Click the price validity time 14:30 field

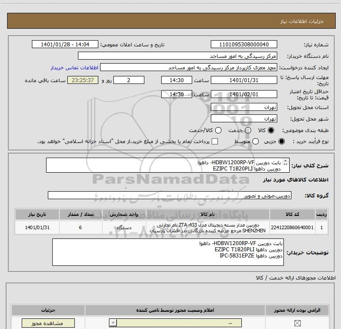click(x=177, y=94)
